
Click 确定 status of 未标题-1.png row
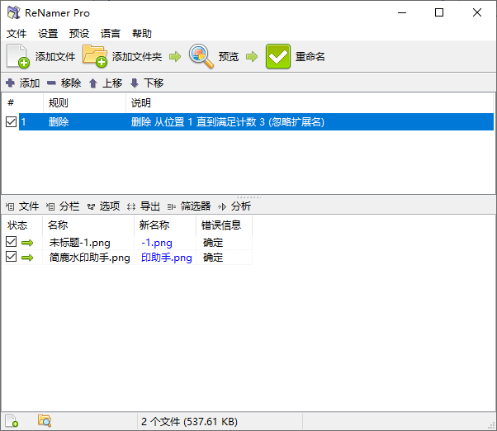pos(213,243)
